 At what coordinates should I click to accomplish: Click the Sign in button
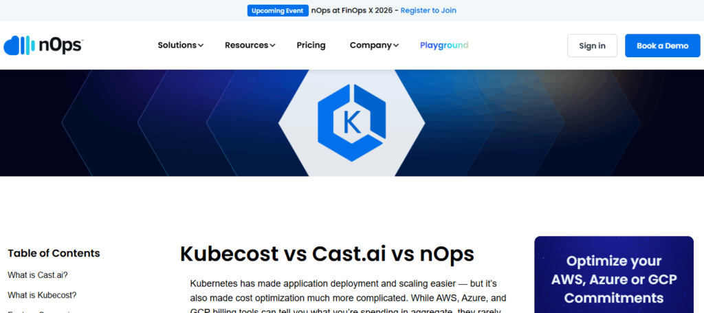[592, 46]
